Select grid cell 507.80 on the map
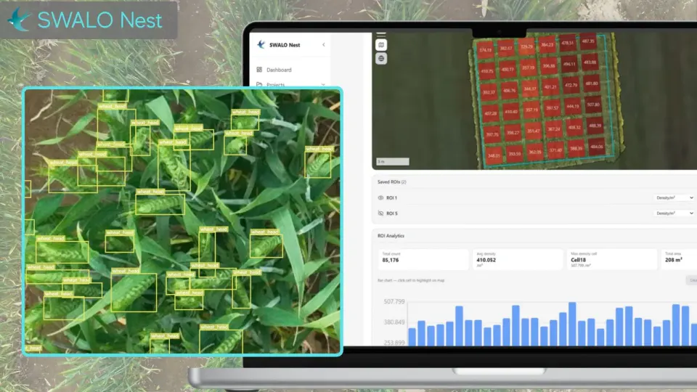Image resolution: width=697 pixels, height=392 pixels. [x=593, y=105]
